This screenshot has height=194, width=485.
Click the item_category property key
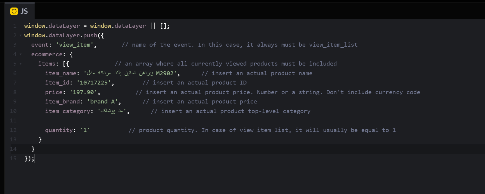tap(68, 111)
